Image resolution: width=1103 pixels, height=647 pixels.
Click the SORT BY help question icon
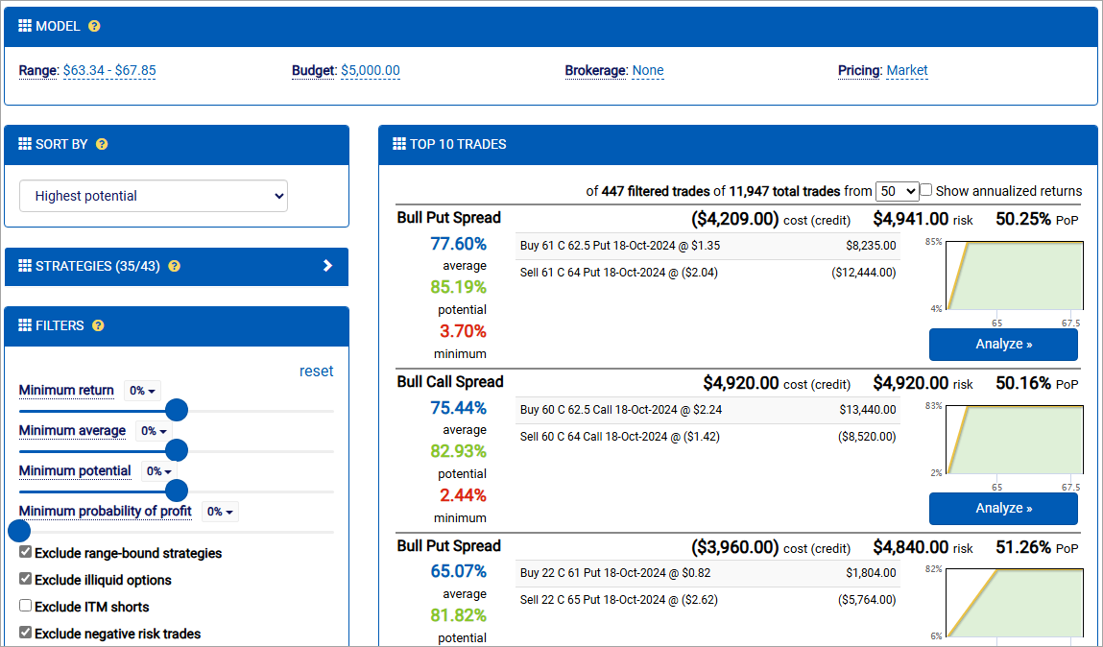102,144
